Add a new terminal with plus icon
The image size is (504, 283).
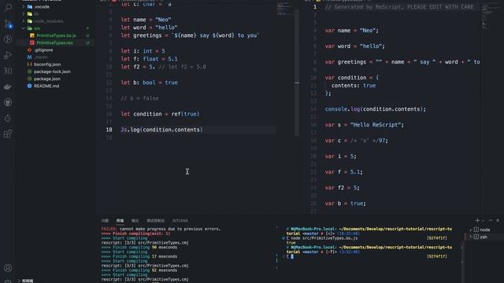pos(477,220)
